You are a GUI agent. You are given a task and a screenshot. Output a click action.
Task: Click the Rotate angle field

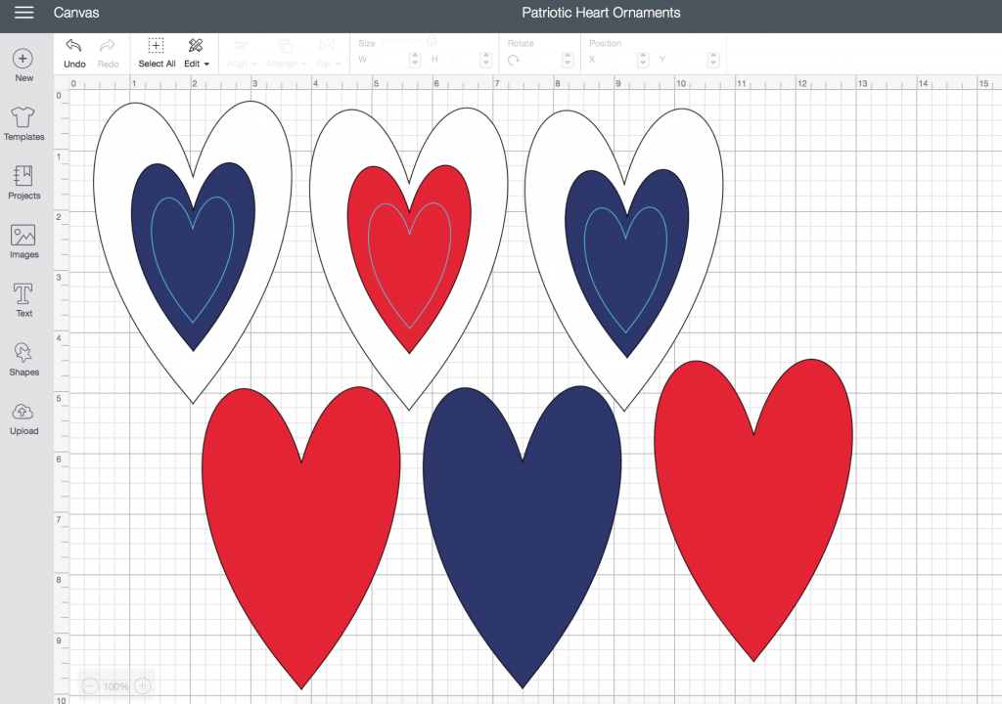(544, 60)
